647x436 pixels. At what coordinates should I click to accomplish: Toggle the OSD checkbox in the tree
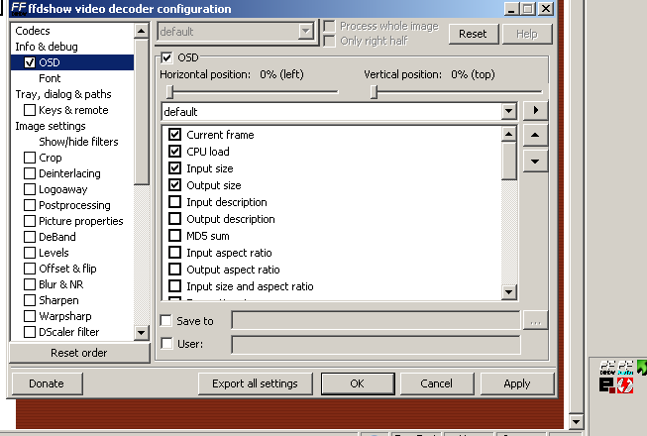pyautogui.click(x=30, y=62)
